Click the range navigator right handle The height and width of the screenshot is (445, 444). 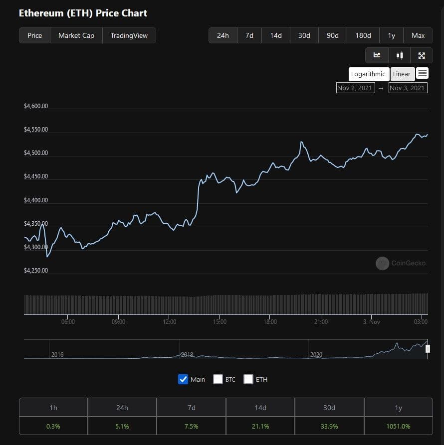click(x=428, y=349)
